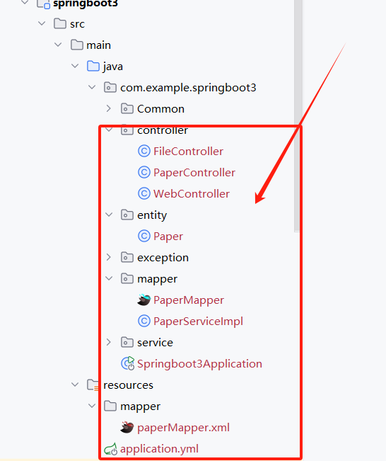Expand the service package
The width and height of the screenshot is (386, 461).
[109, 342]
